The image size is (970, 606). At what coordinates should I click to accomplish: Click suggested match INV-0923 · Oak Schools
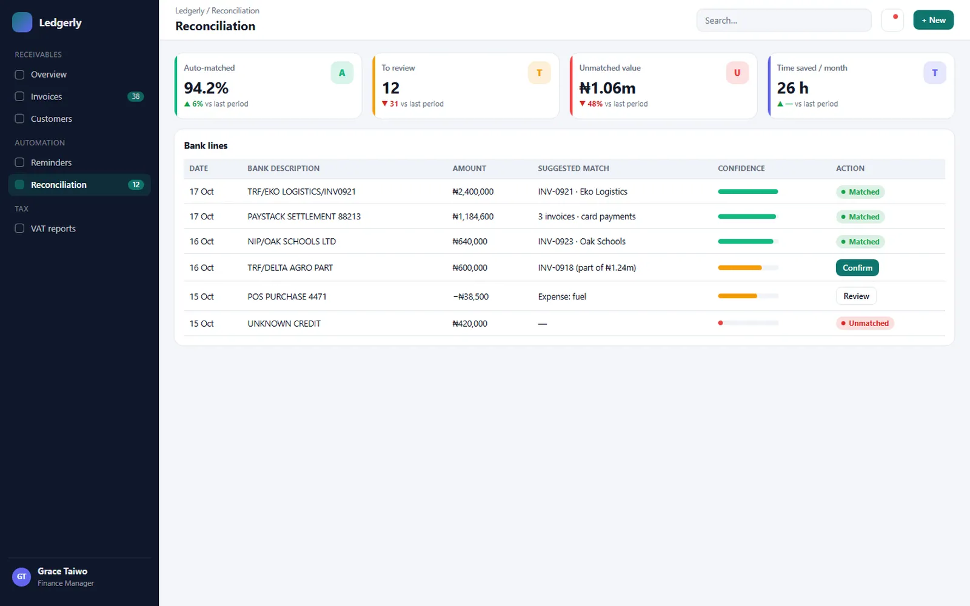581,241
